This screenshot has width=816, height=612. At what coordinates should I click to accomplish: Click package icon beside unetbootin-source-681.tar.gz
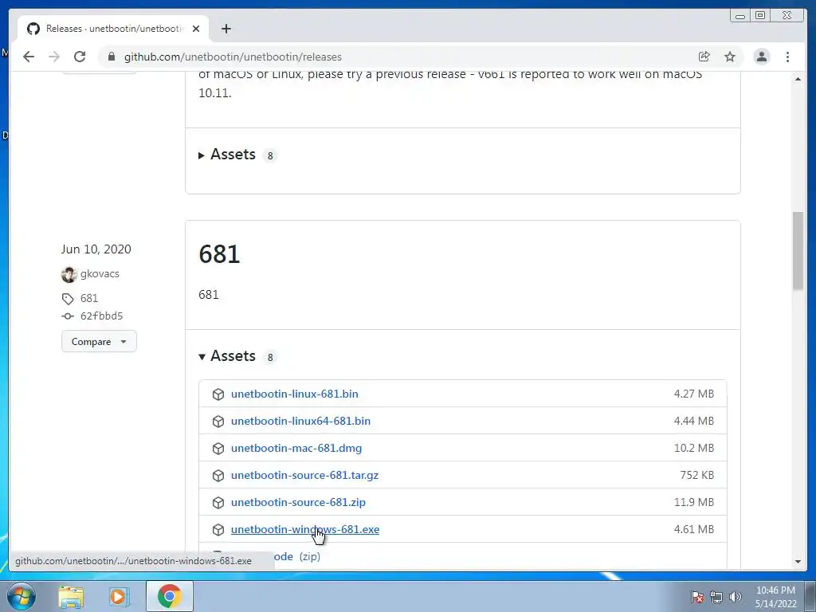218,475
